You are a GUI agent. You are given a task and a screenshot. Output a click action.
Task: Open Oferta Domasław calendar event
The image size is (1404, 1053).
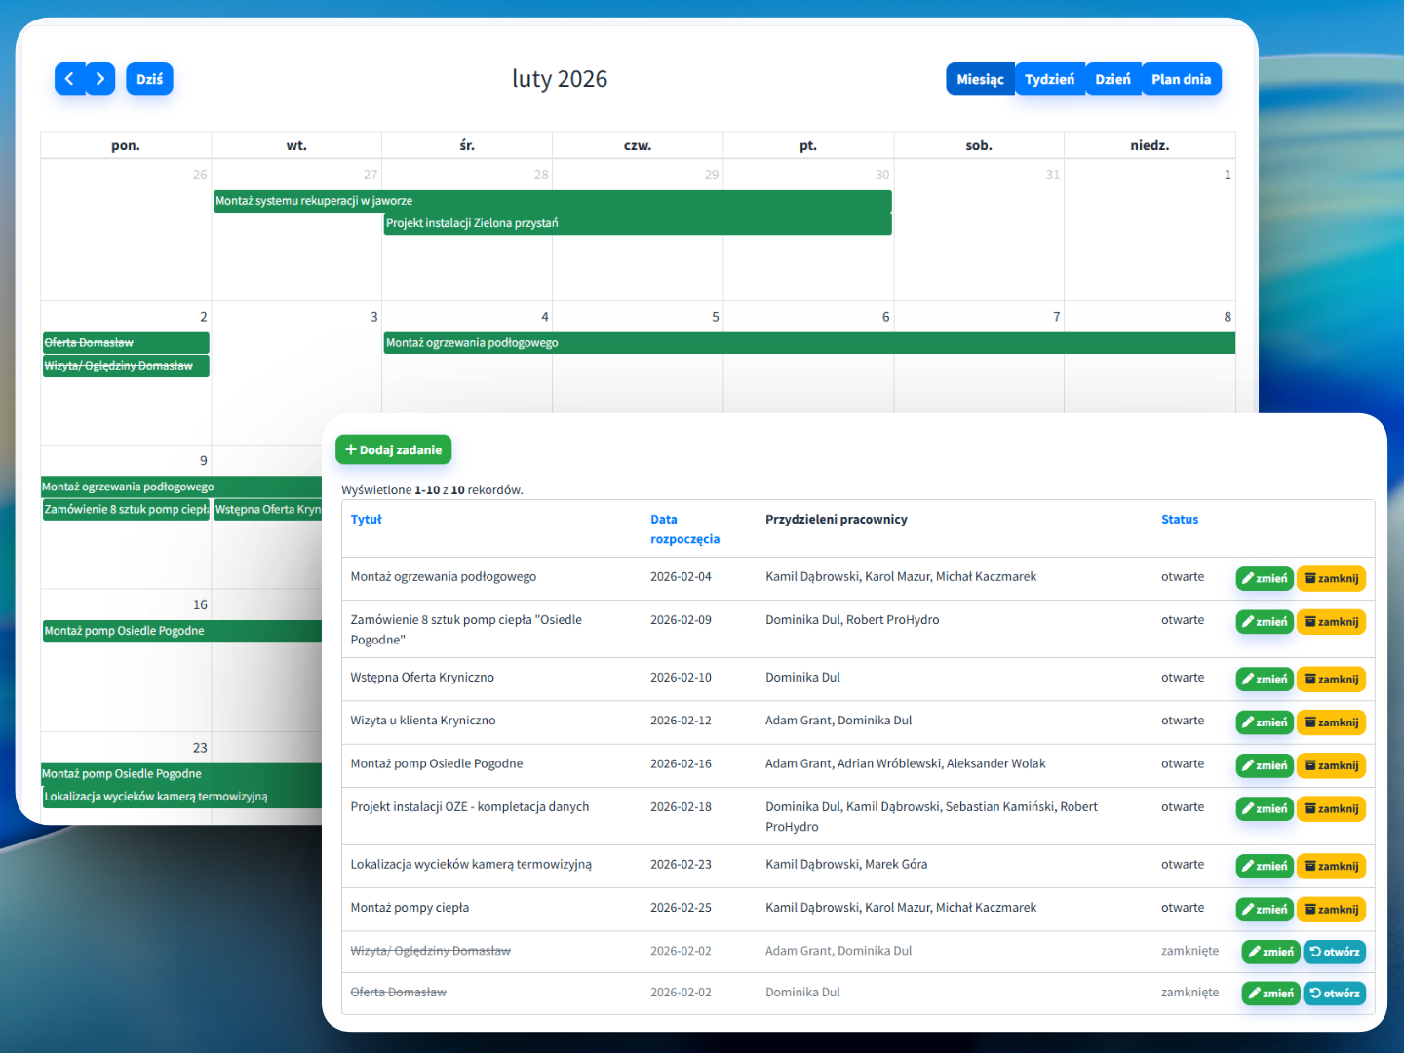pos(126,343)
